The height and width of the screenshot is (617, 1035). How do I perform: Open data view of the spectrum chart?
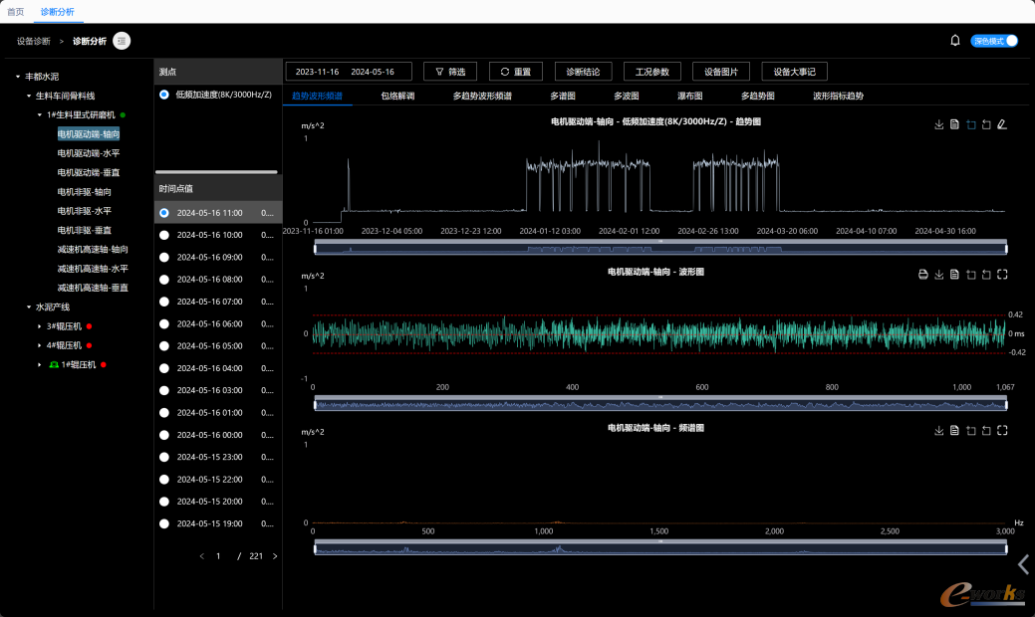click(954, 431)
